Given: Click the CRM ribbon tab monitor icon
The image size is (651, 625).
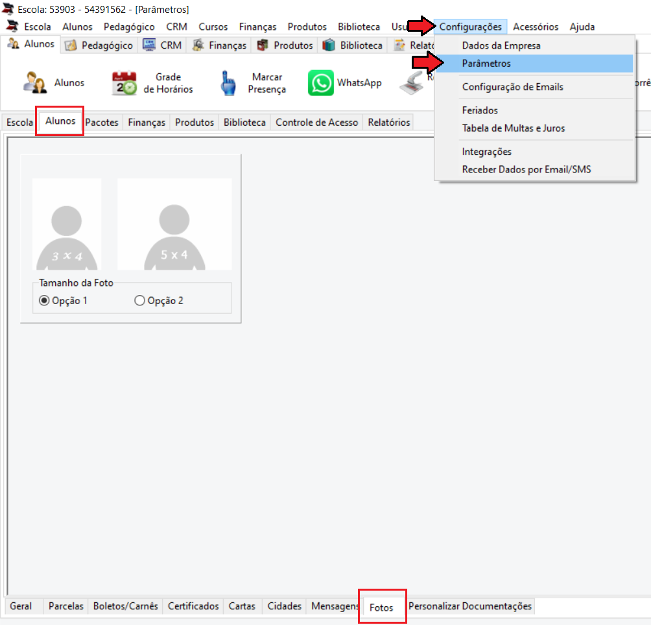Looking at the screenshot, I should (x=149, y=45).
